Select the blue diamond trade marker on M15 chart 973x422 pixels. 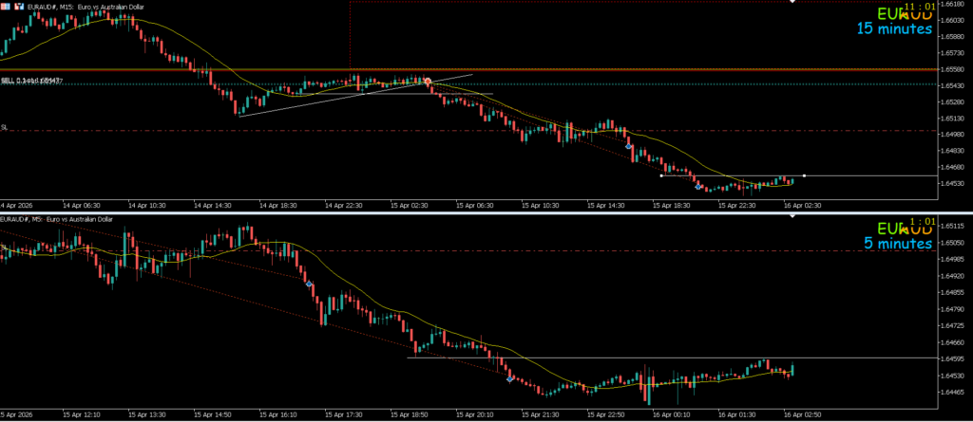(629, 147)
